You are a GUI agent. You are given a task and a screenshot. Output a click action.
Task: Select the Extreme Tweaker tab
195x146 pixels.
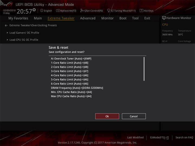[x=61, y=18]
